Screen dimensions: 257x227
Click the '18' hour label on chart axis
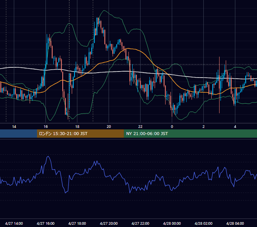(77, 127)
